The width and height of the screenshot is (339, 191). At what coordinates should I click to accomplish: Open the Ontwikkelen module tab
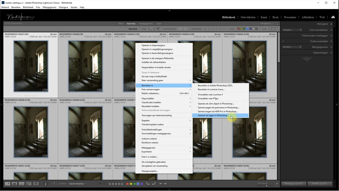pos(248,17)
